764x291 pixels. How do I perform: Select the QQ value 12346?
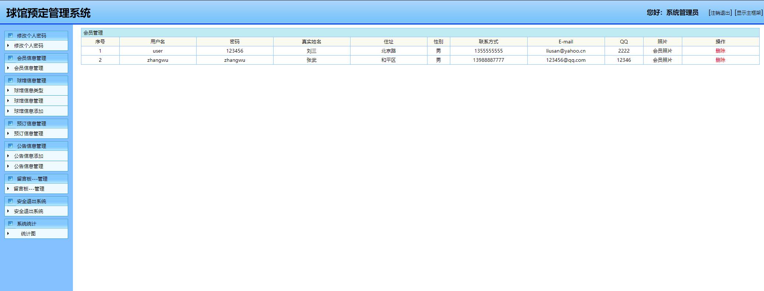pyautogui.click(x=624, y=60)
